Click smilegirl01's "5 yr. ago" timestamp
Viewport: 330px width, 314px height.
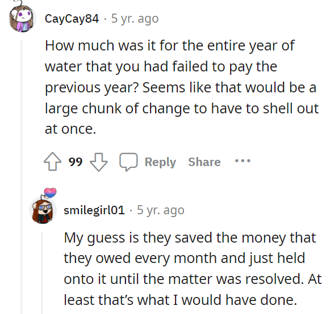(x=161, y=210)
